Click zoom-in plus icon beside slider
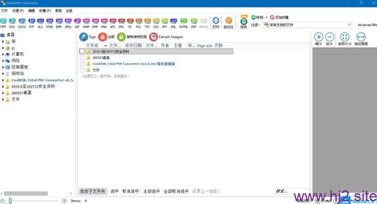This screenshot has height=204, width=377. click(x=64, y=201)
